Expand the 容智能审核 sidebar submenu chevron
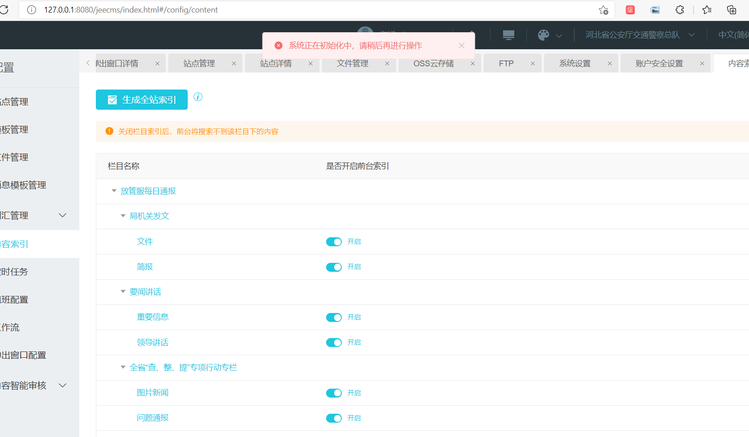This screenshot has height=437, width=749. click(x=63, y=386)
